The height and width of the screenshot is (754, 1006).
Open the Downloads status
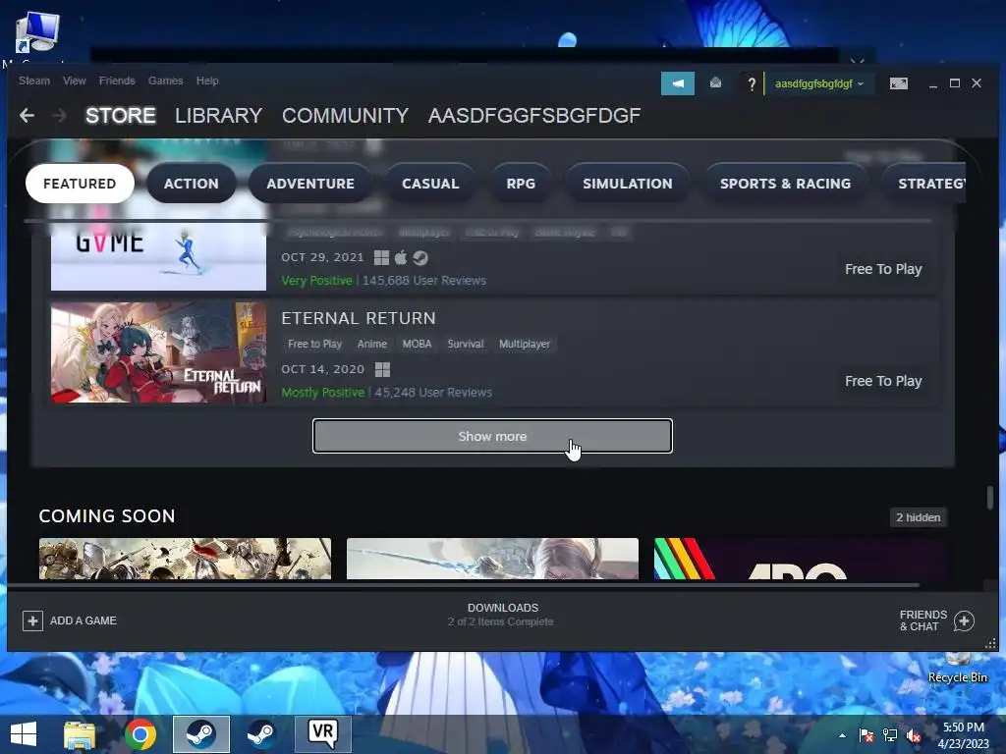click(502, 615)
